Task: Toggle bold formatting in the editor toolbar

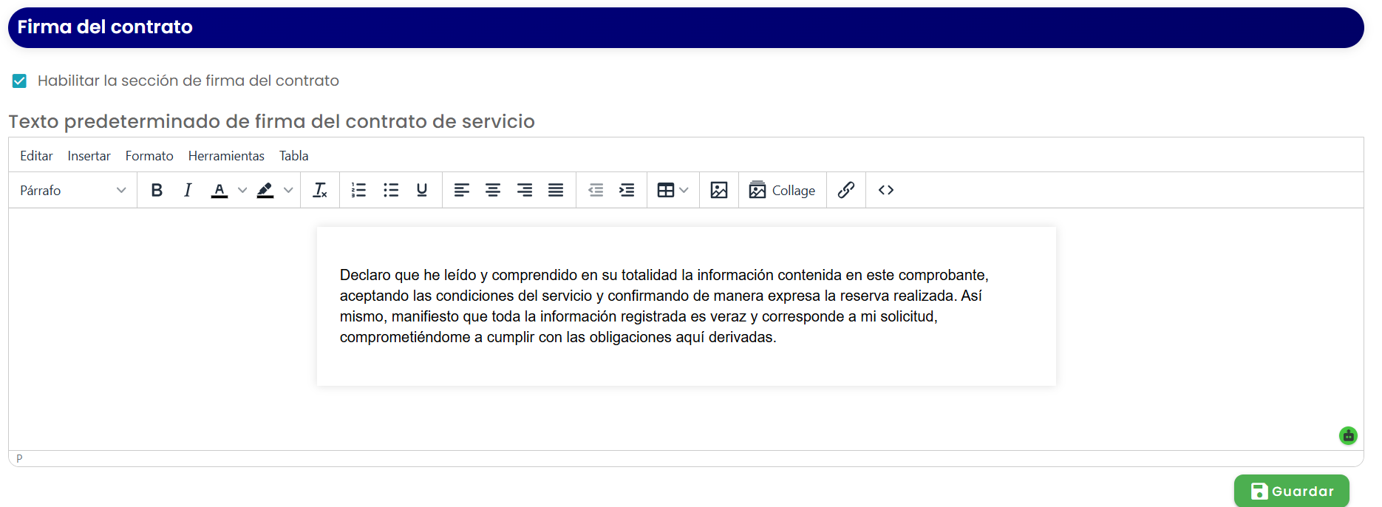Action: (157, 190)
